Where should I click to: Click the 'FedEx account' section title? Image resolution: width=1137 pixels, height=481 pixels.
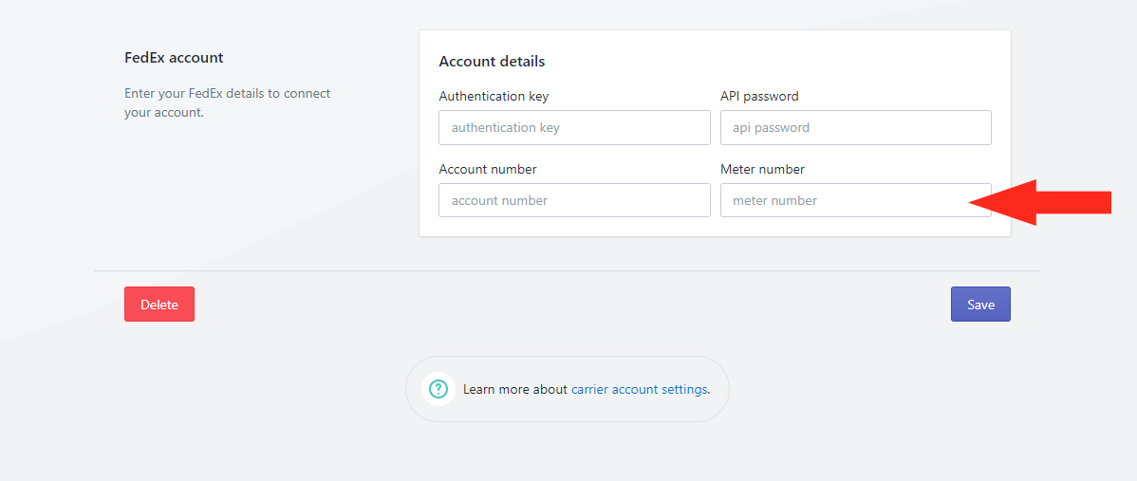click(x=174, y=57)
